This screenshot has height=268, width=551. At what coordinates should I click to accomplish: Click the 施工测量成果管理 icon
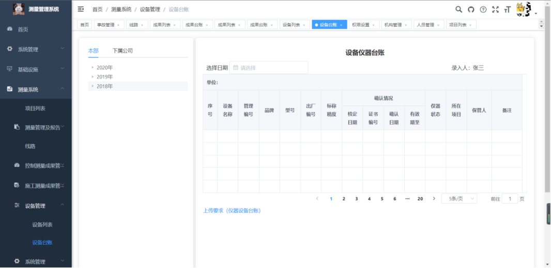click(17, 185)
